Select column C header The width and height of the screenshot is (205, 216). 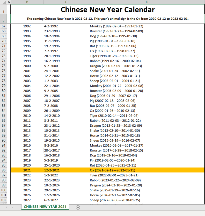[x=66, y=2]
